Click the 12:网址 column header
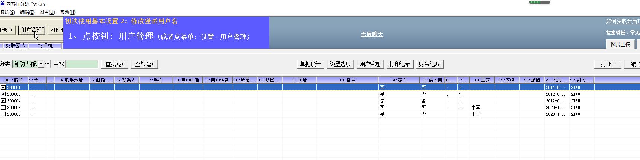640x160 pixels. point(299,80)
